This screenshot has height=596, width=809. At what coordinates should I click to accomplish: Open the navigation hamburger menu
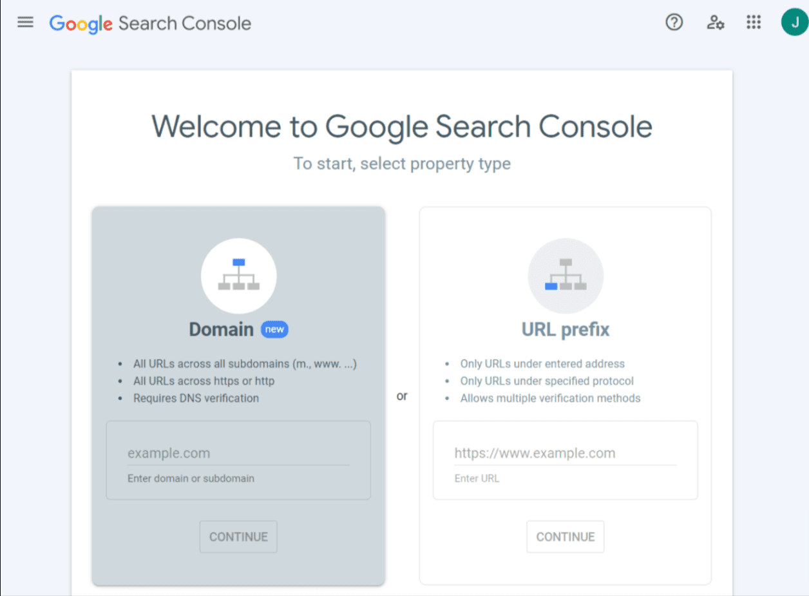click(24, 21)
